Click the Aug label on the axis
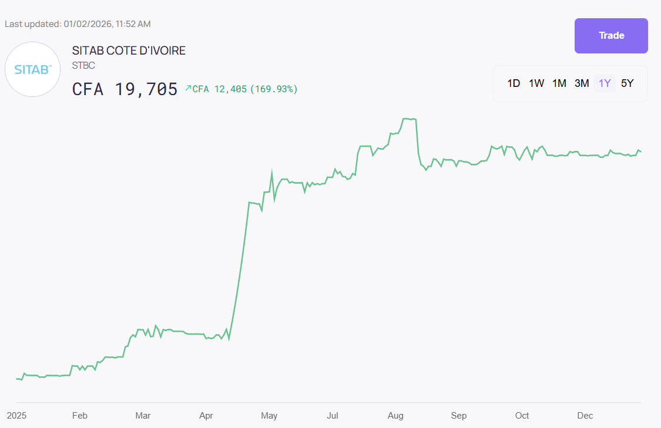This screenshot has height=428, width=661. pos(395,416)
